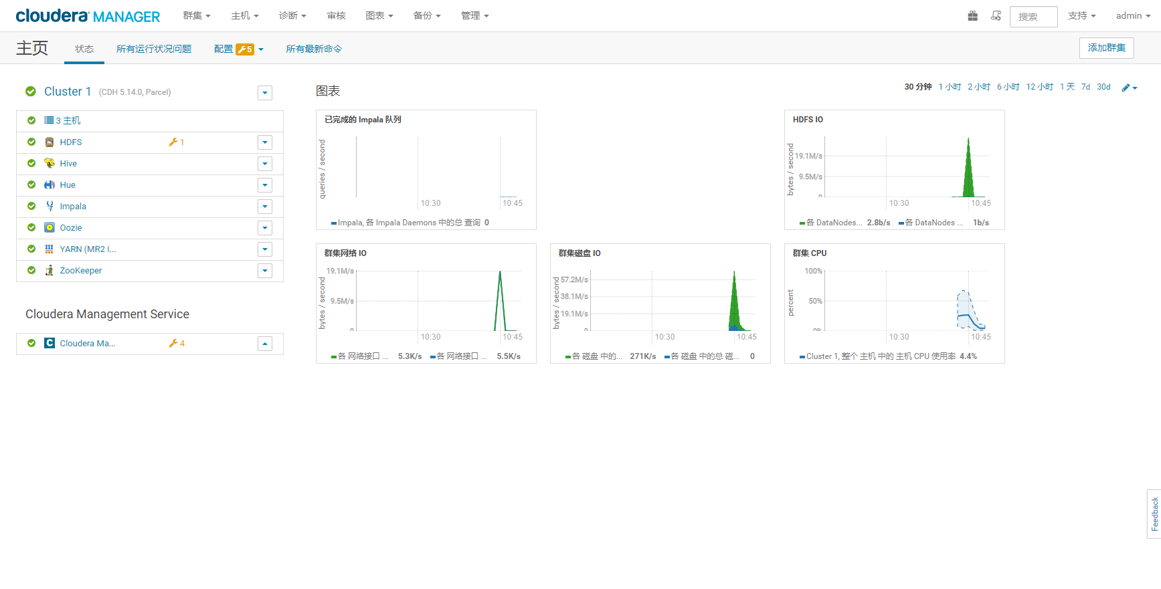Click in the 搜索 search field
The image size is (1161, 589).
coord(1033,17)
